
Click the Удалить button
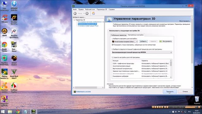[153, 41]
